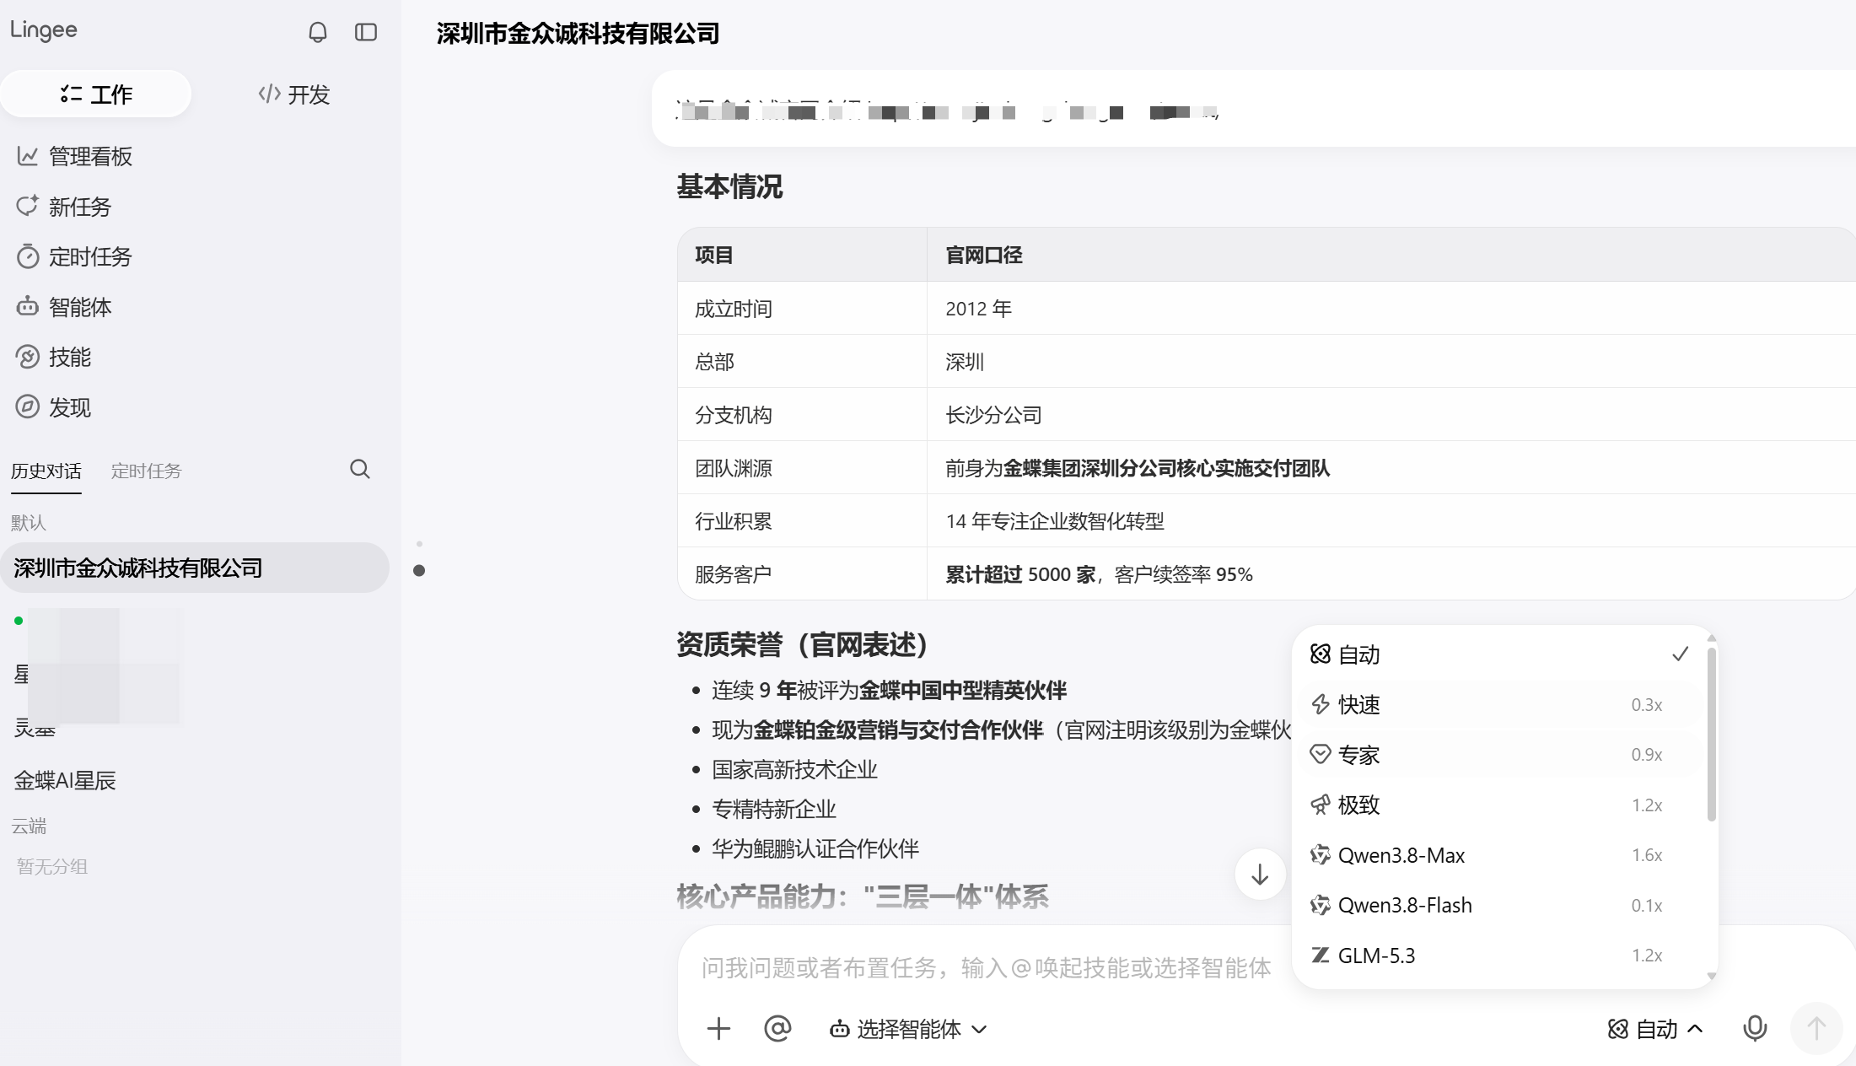Collapse the 自动 model selector
The height and width of the screenshot is (1066, 1856).
[1655, 1029]
